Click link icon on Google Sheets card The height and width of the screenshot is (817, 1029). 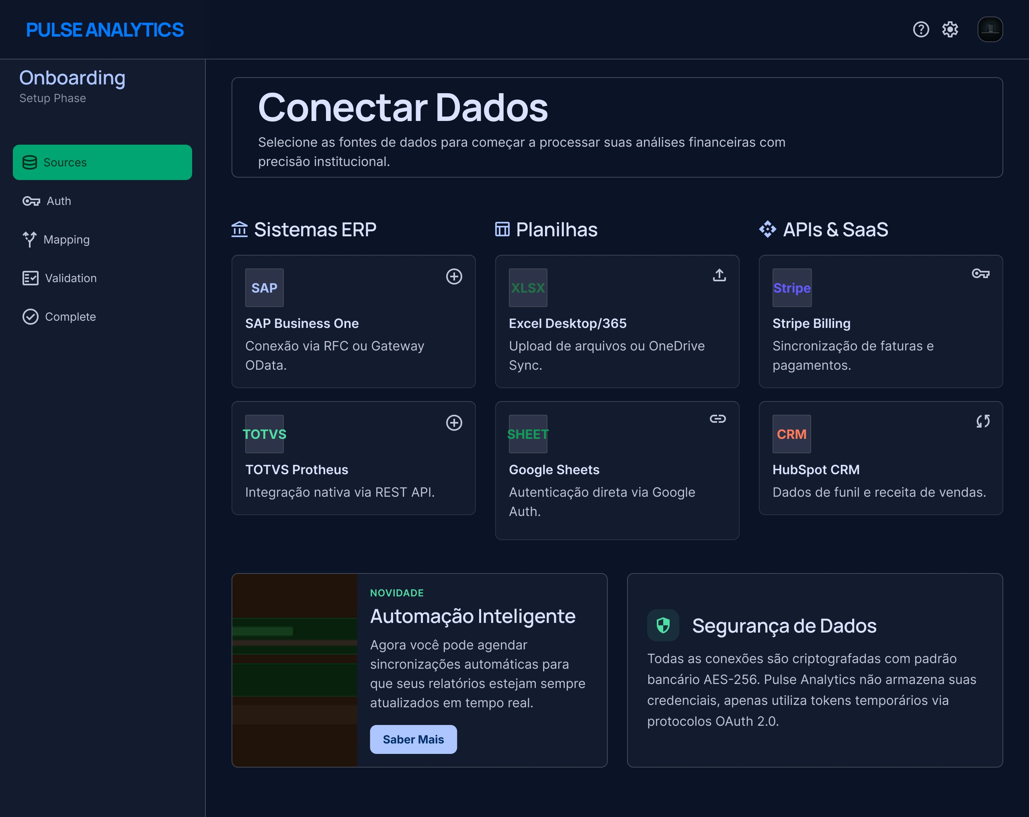point(717,419)
